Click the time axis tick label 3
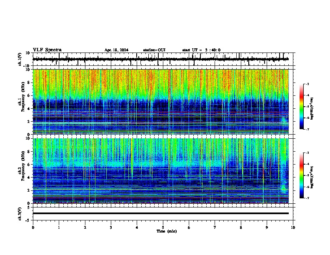The width and height of the screenshot is (330, 255). (x=111, y=227)
